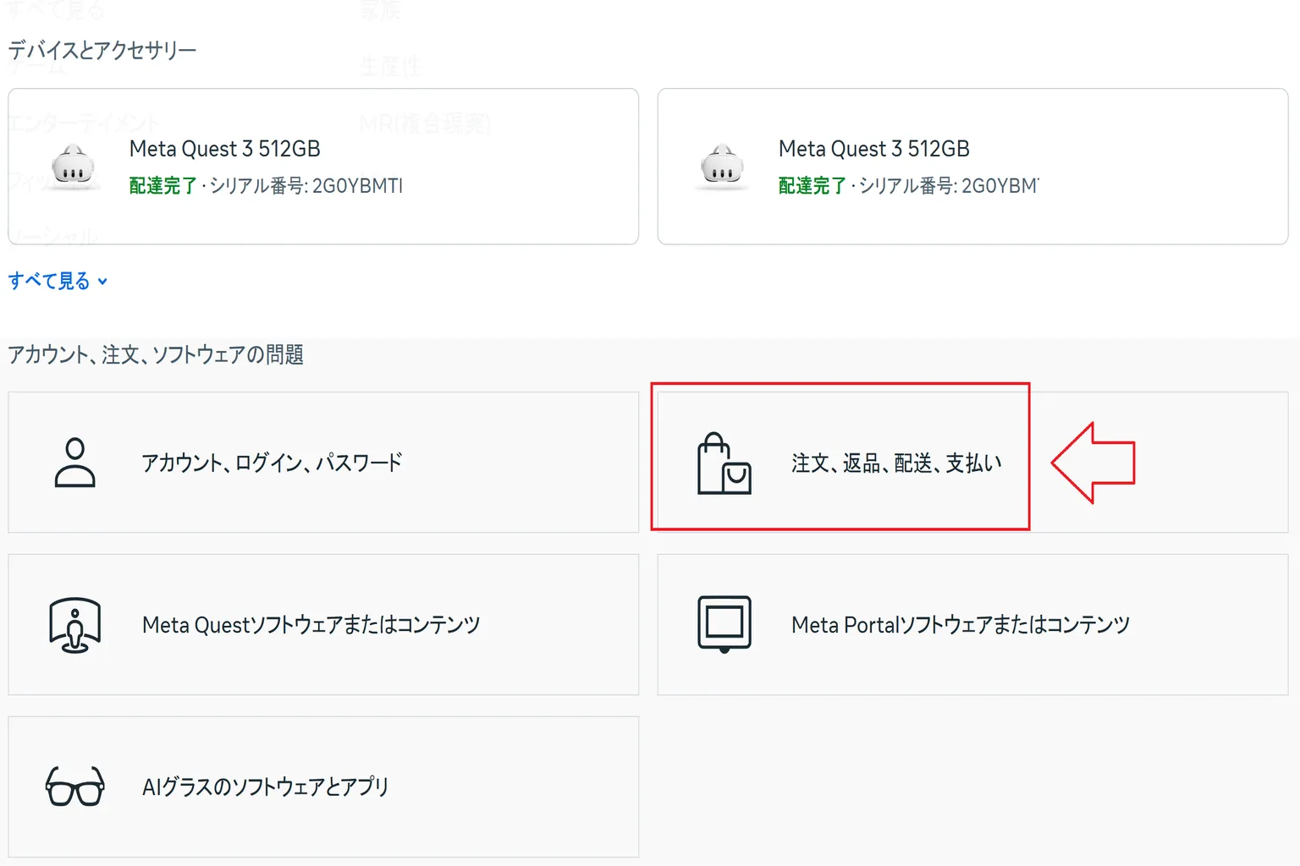This screenshot has width=1300, height=866.
Task: Click the glasses icon for AI glasses
Action: click(x=75, y=787)
